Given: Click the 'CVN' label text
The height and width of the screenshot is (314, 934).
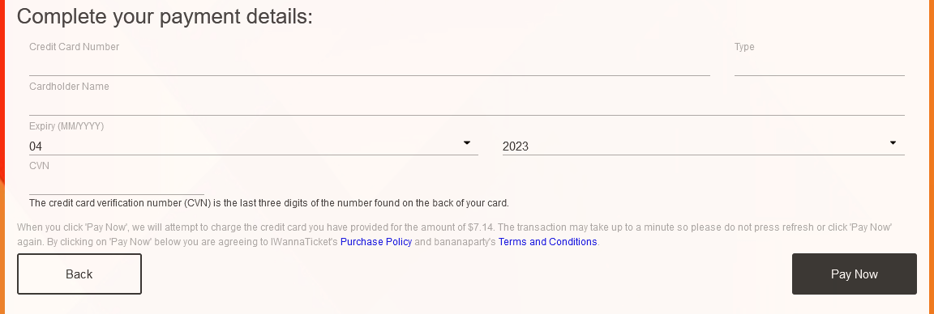Looking at the screenshot, I should click(39, 166).
